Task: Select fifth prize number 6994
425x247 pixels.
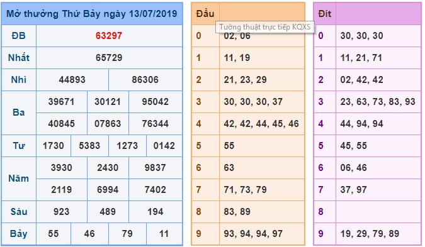Action: (x=108, y=190)
